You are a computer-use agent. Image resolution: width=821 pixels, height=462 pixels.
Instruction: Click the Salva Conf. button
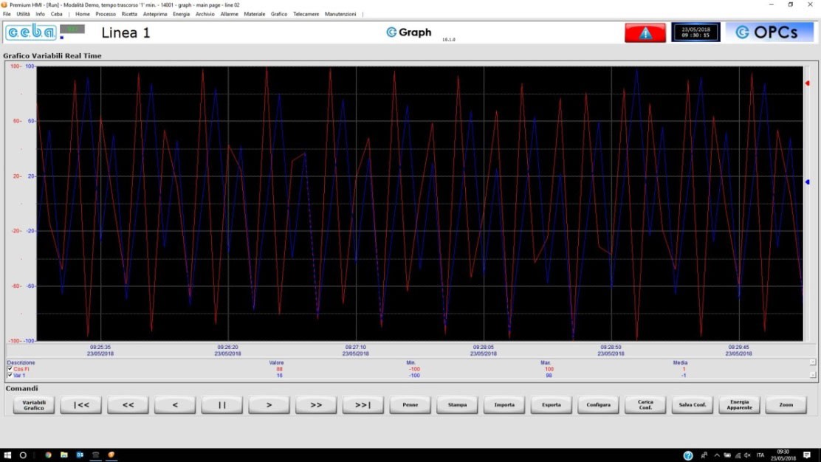tap(693, 405)
